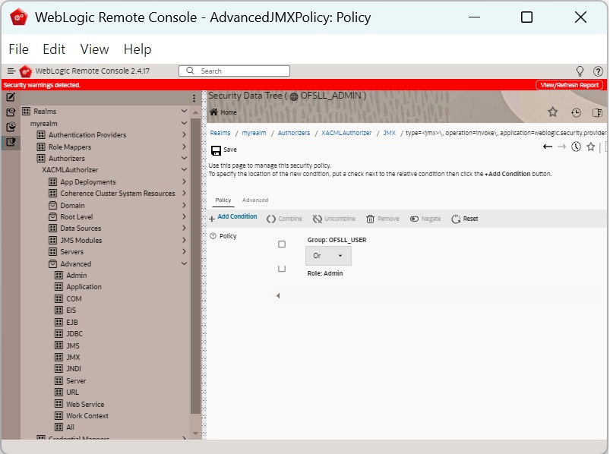Click the toolbar star favorite icon
610x454 pixels.
click(x=590, y=147)
